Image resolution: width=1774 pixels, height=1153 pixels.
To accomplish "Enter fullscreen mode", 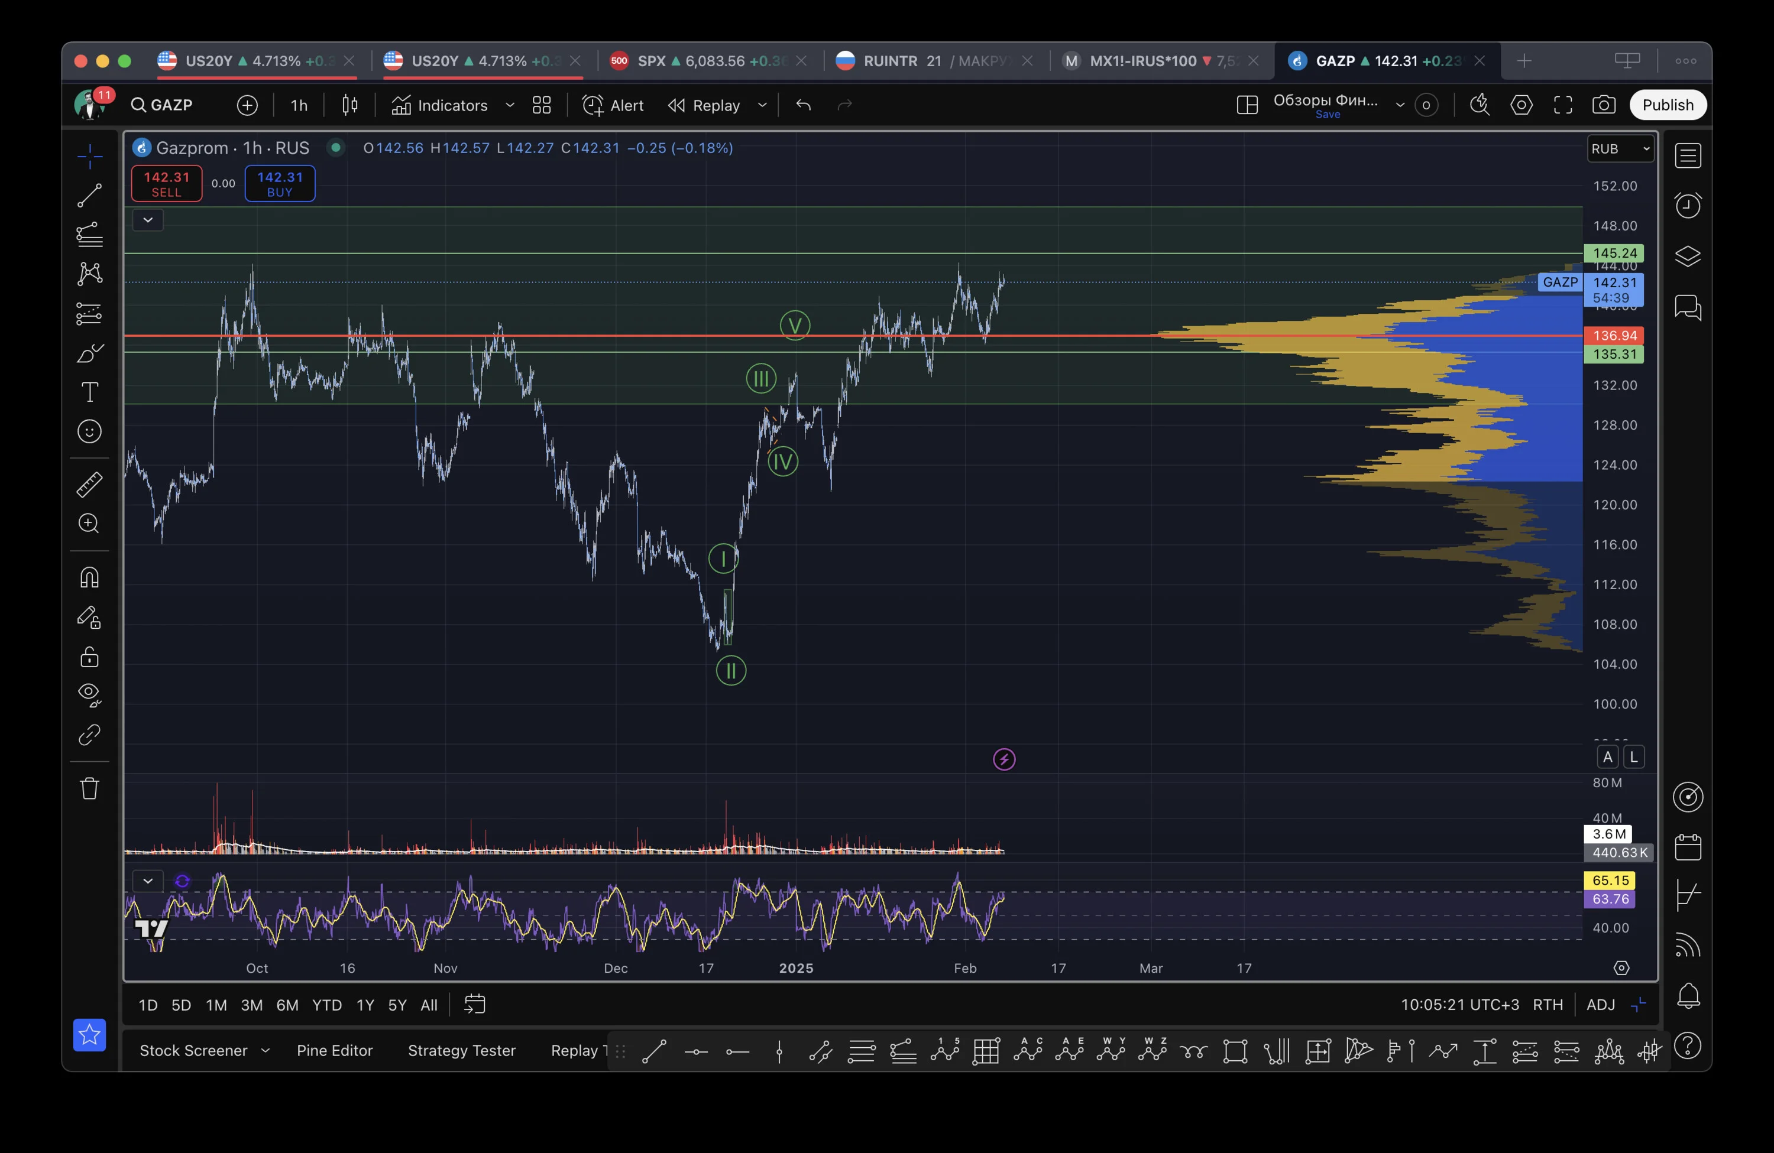I will [x=1563, y=105].
